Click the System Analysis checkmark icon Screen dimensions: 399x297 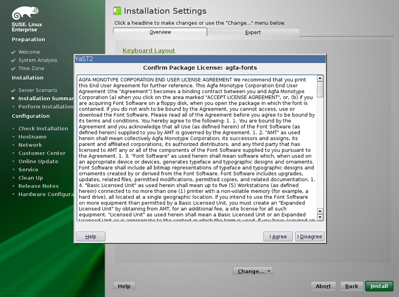(13, 60)
